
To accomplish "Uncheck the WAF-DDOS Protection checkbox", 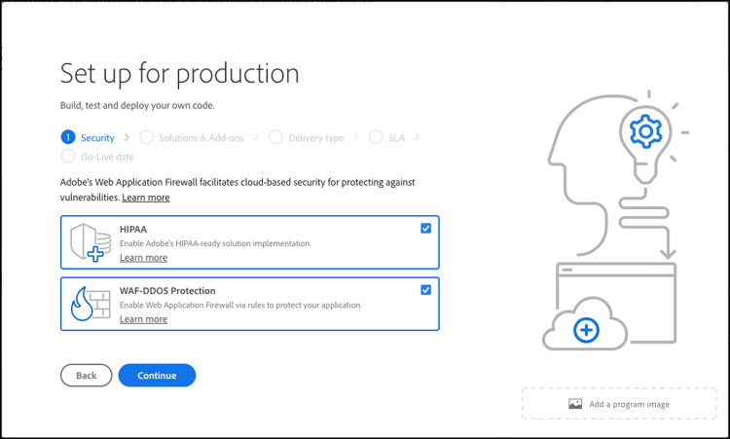I will point(425,290).
